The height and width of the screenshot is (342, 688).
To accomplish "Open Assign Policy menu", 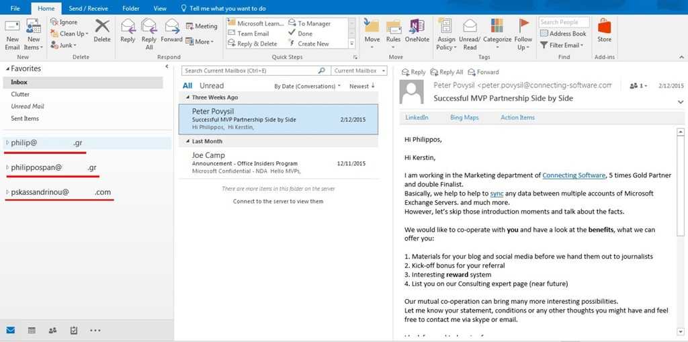I will (446, 35).
